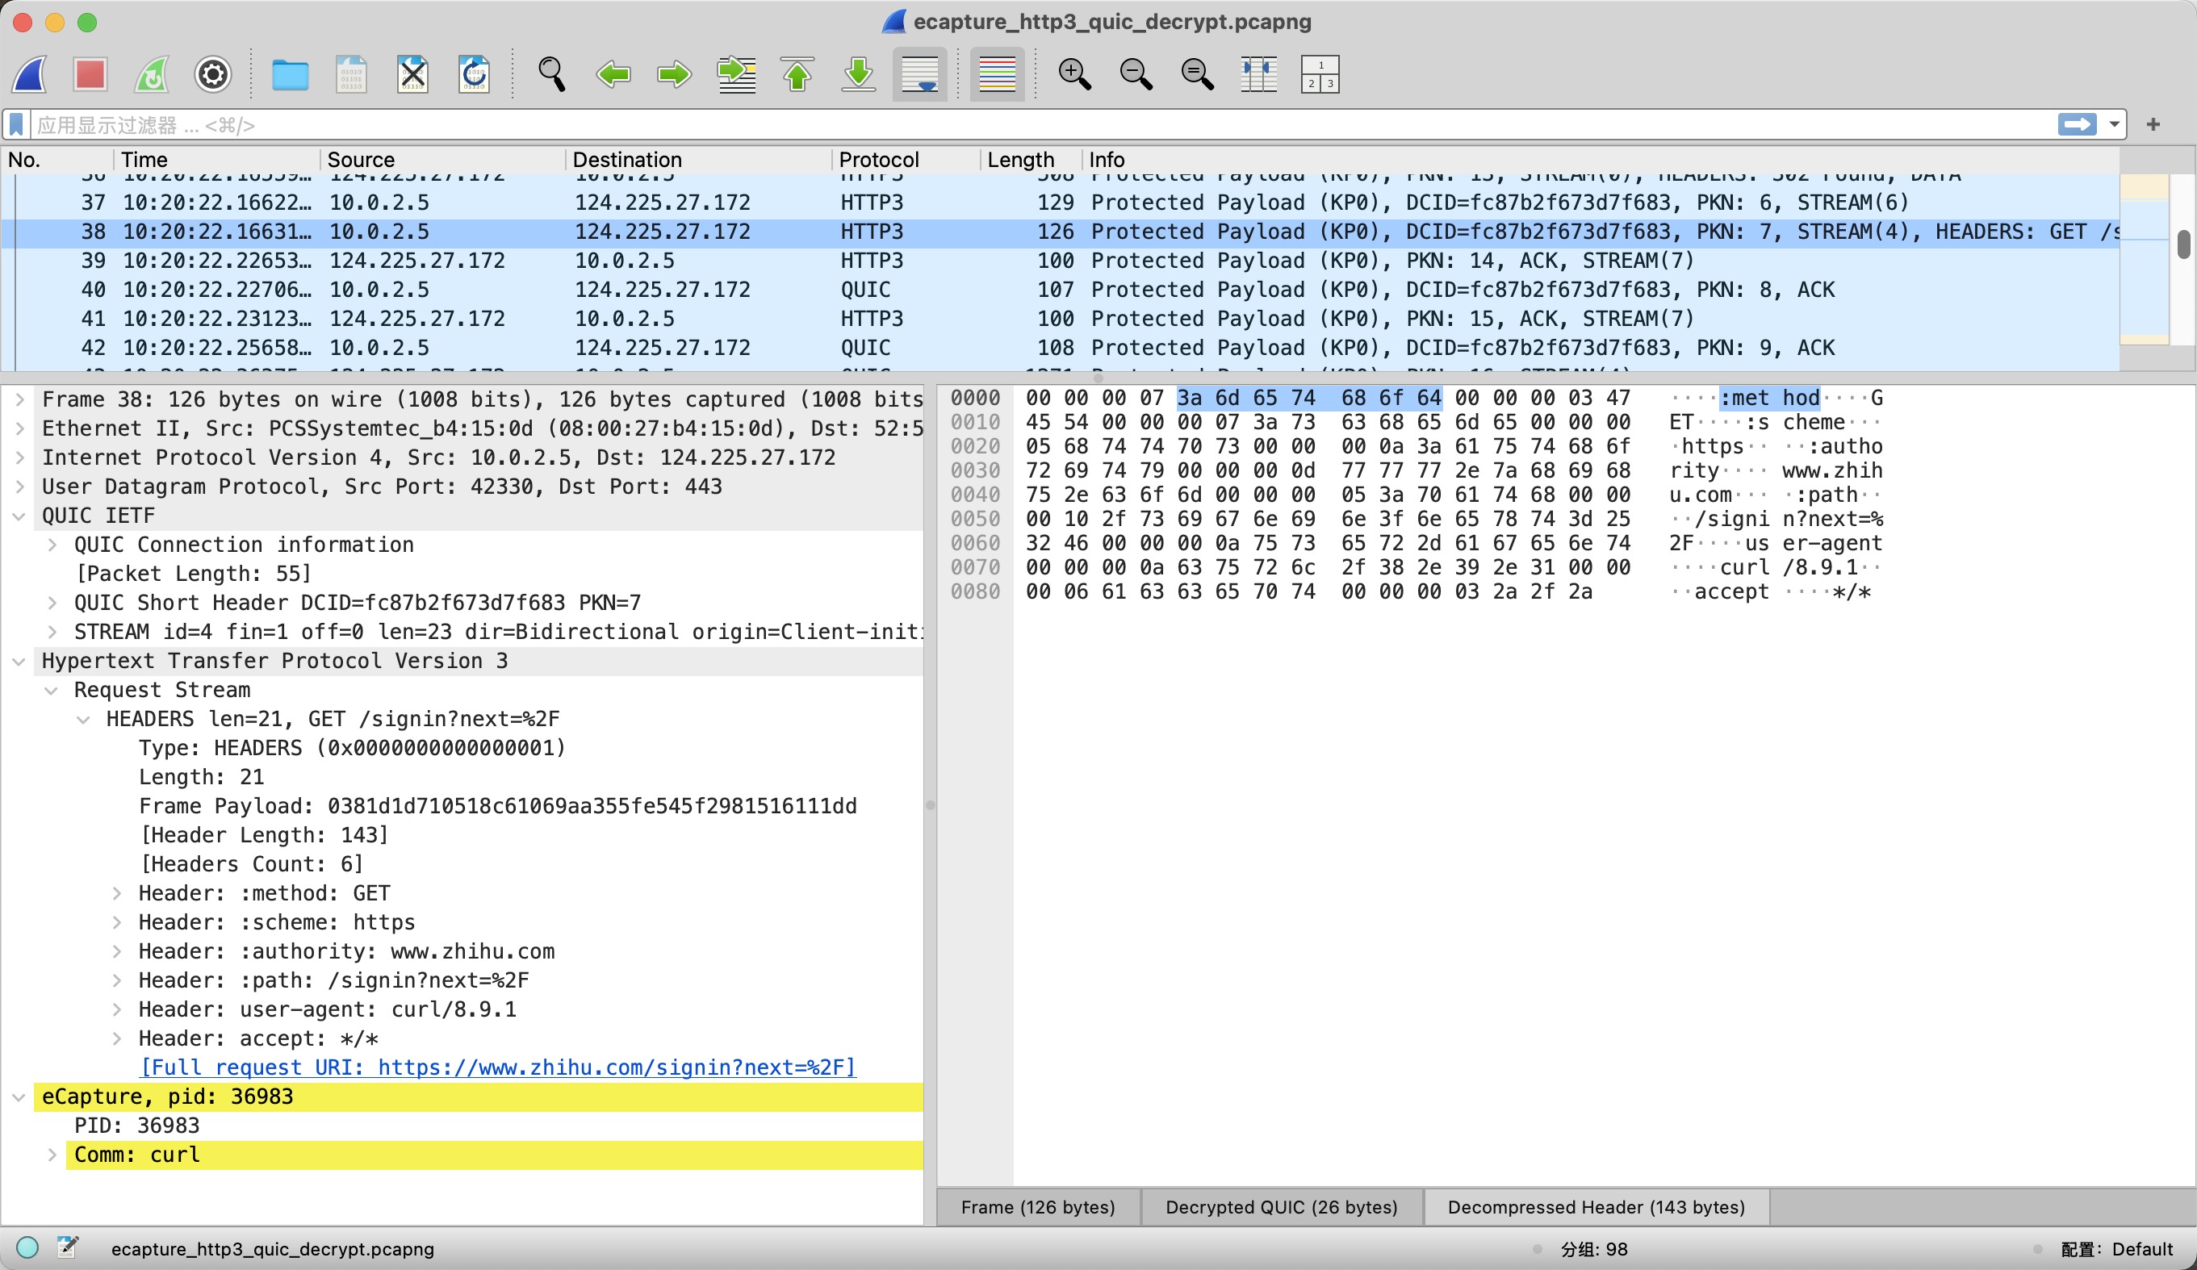
Task: Open the Full request URI link
Action: coord(498,1067)
